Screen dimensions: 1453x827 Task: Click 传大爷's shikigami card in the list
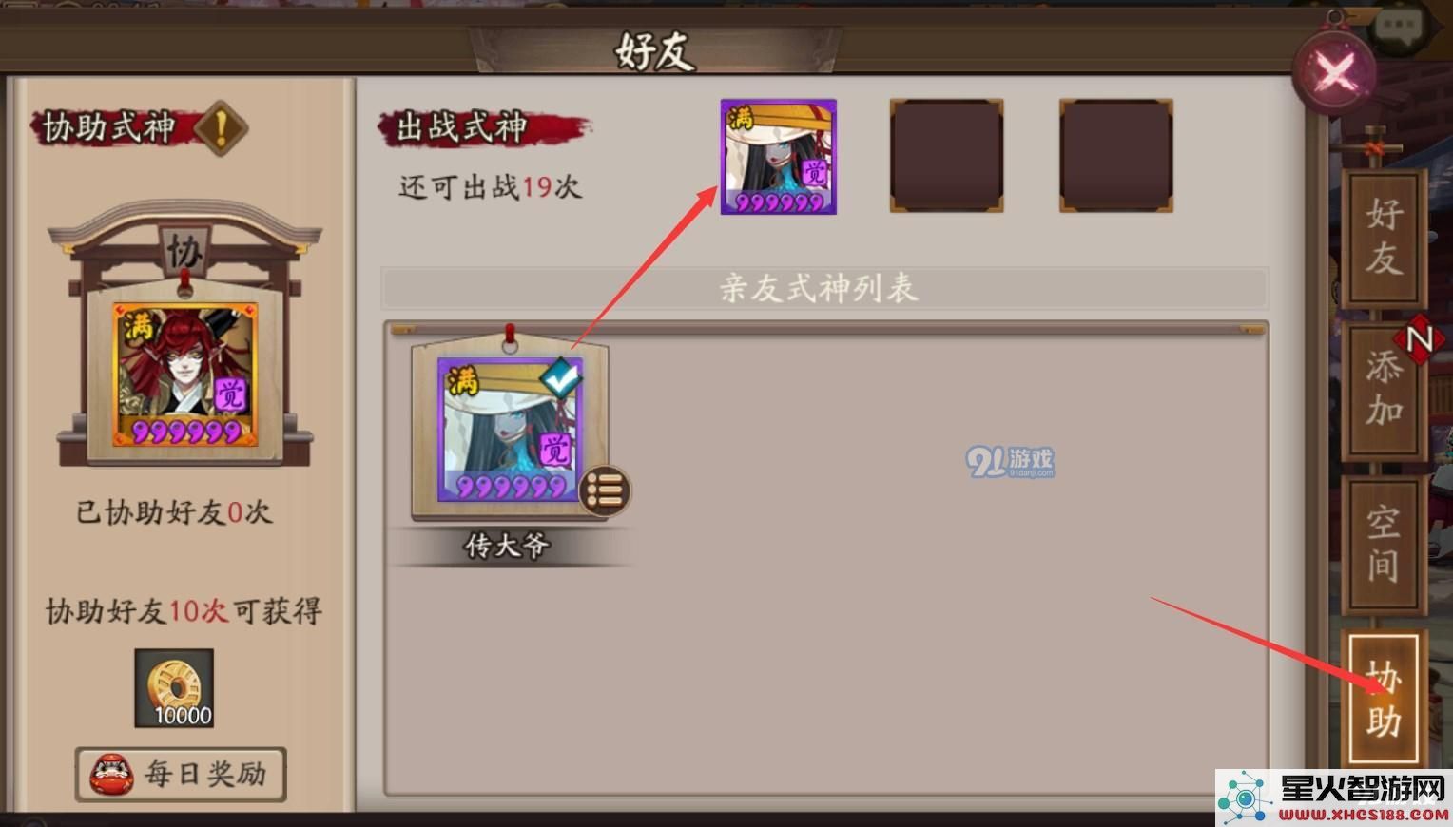point(510,430)
